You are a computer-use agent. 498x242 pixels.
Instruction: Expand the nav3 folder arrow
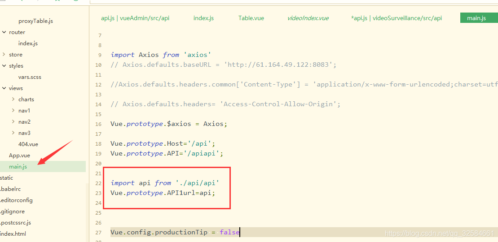click(x=13, y=133)
